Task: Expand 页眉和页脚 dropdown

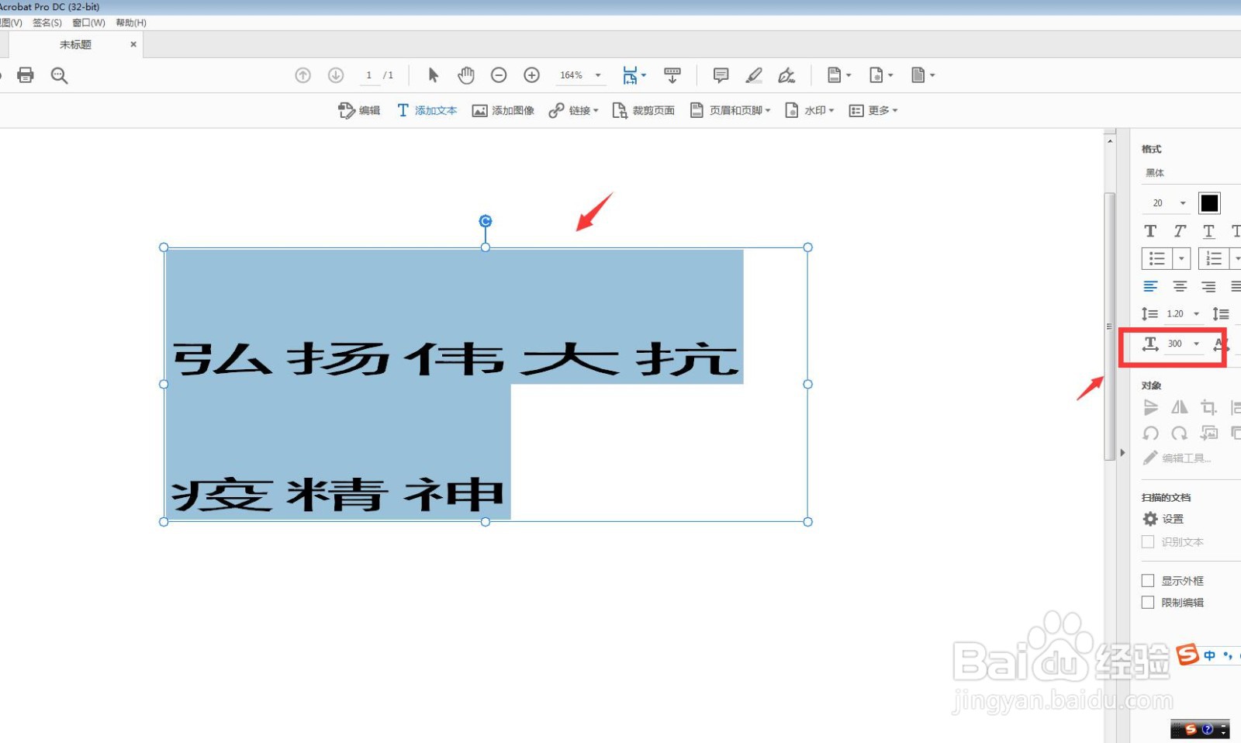Action: click(x=768, y=111)
